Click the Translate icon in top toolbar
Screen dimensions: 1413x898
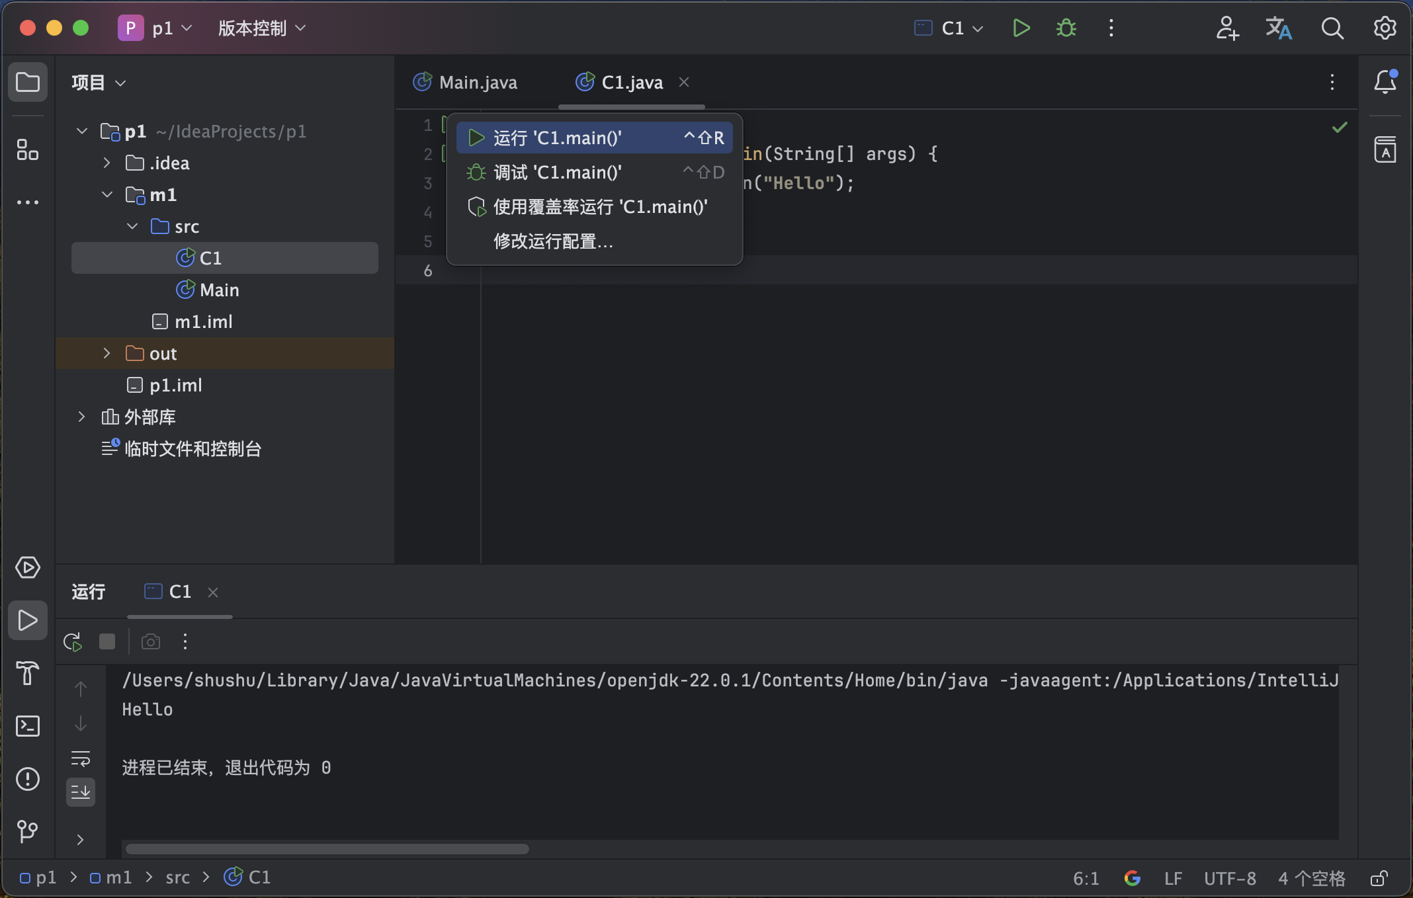[x=1279, y=28]
